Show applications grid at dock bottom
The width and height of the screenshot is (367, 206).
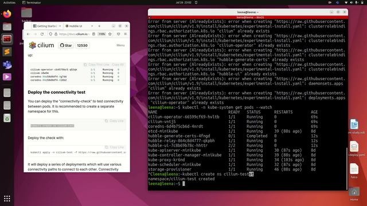tap(7, 199)
